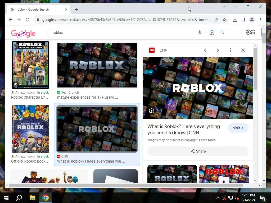Submit search with the magnifier icon
Viewport: 271px width, 203px height.
[x=222, y=33]
